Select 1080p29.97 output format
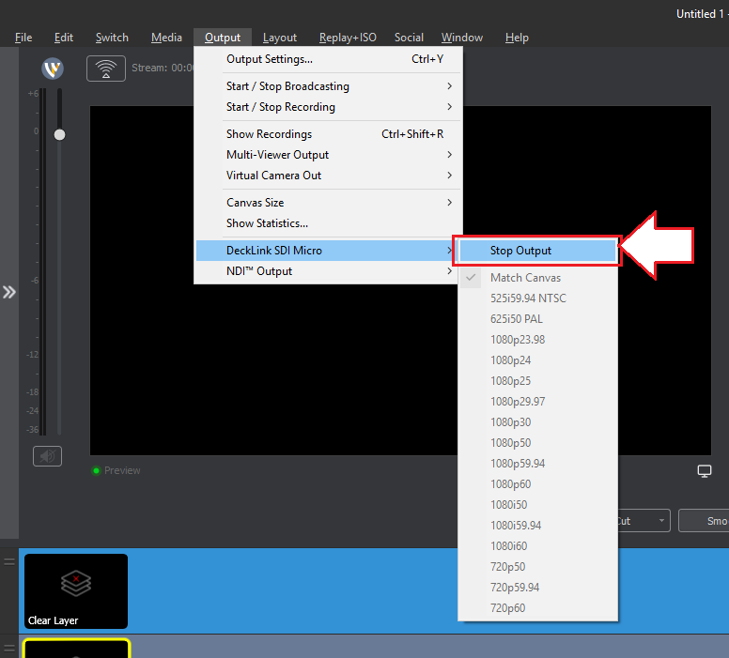Image resolution: width=729 pixels, height=658 pixels. coord(537,402)
